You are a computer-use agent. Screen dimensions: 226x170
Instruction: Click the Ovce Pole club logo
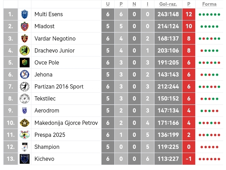24,62
